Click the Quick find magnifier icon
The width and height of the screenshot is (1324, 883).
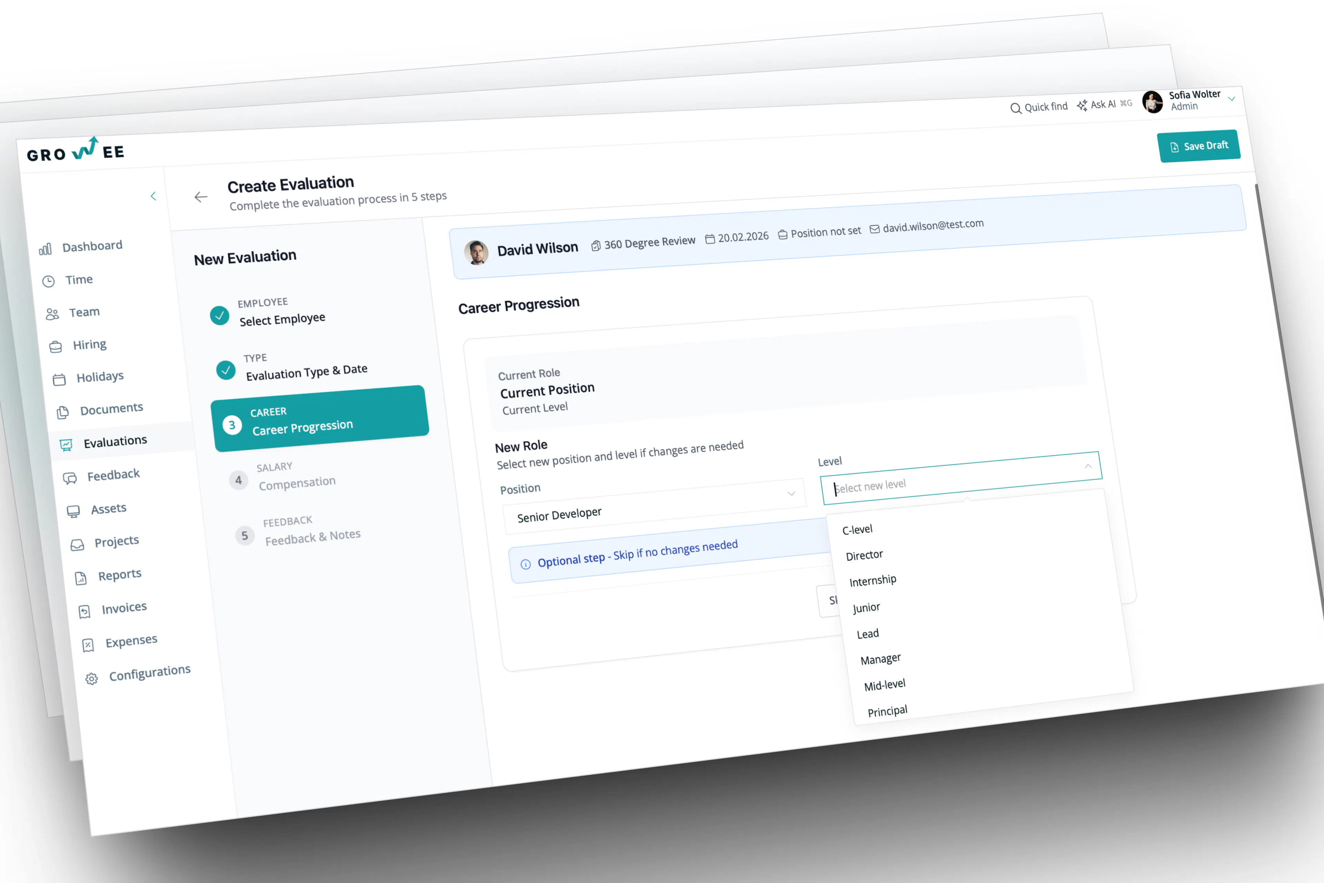(1015, 108)
